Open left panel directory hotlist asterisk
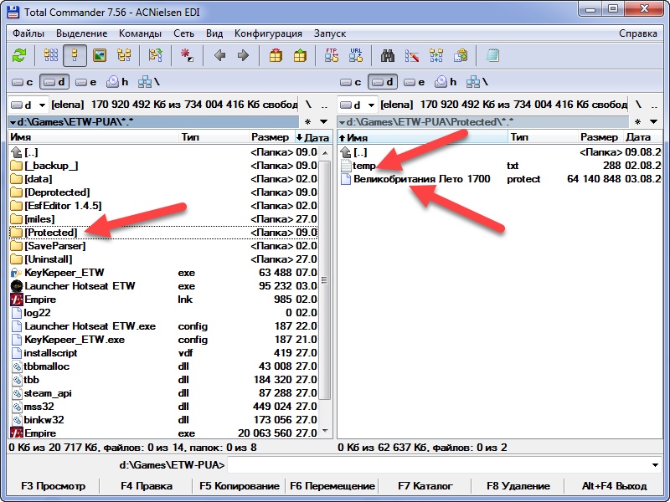Image resolution: width=670 pixels, height=502 pixels. tap(307, 122)
